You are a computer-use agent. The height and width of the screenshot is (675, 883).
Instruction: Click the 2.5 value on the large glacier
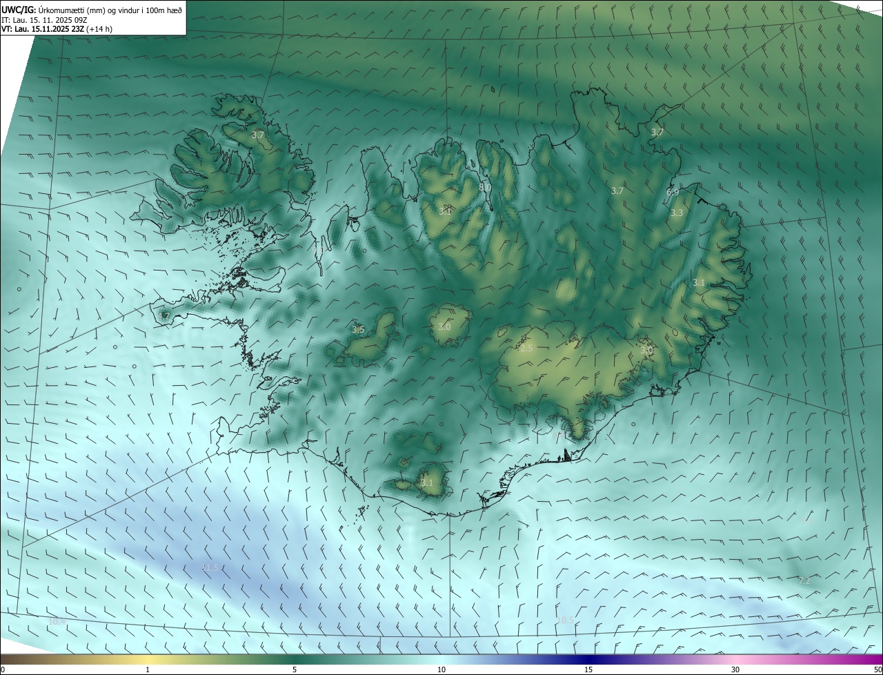coord(526,349)
